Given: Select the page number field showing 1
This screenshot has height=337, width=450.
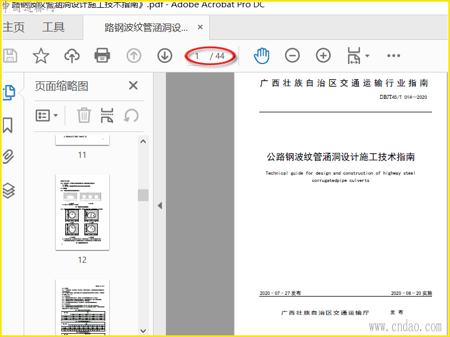Looking at the screenshot, I should point(197,56).
